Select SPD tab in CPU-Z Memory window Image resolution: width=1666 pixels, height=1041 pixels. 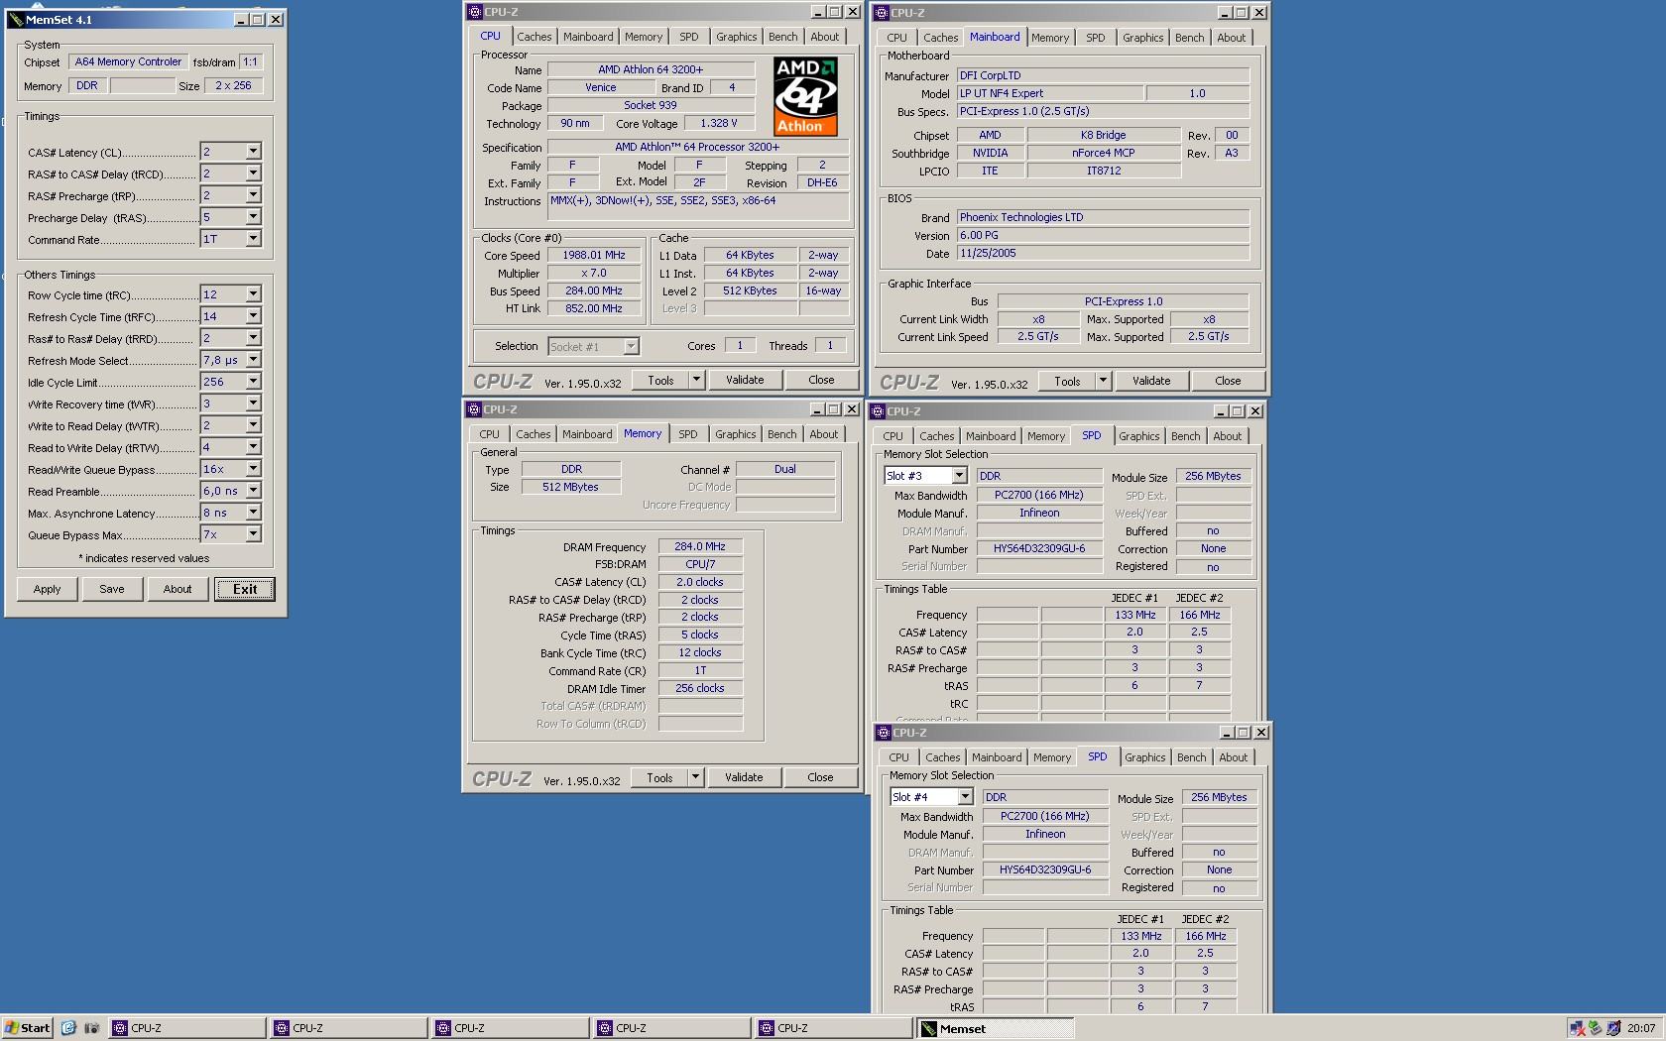[687, 434]
